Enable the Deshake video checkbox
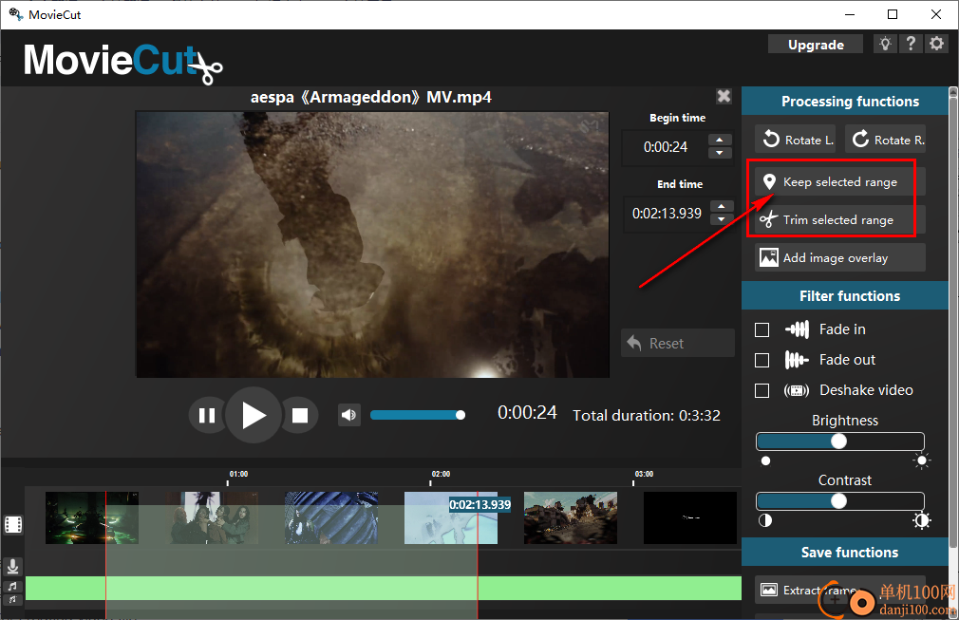 [762, 391]
